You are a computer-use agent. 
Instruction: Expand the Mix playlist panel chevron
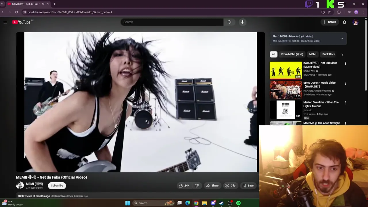[342, 39]
